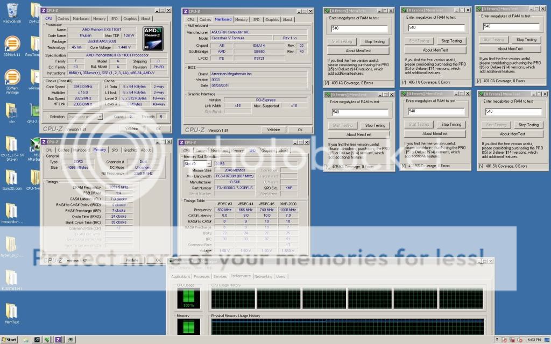Screen dimensions: 551x344
Task: Click About MemTest in a MemTest window
Action: tap(359, 49)
